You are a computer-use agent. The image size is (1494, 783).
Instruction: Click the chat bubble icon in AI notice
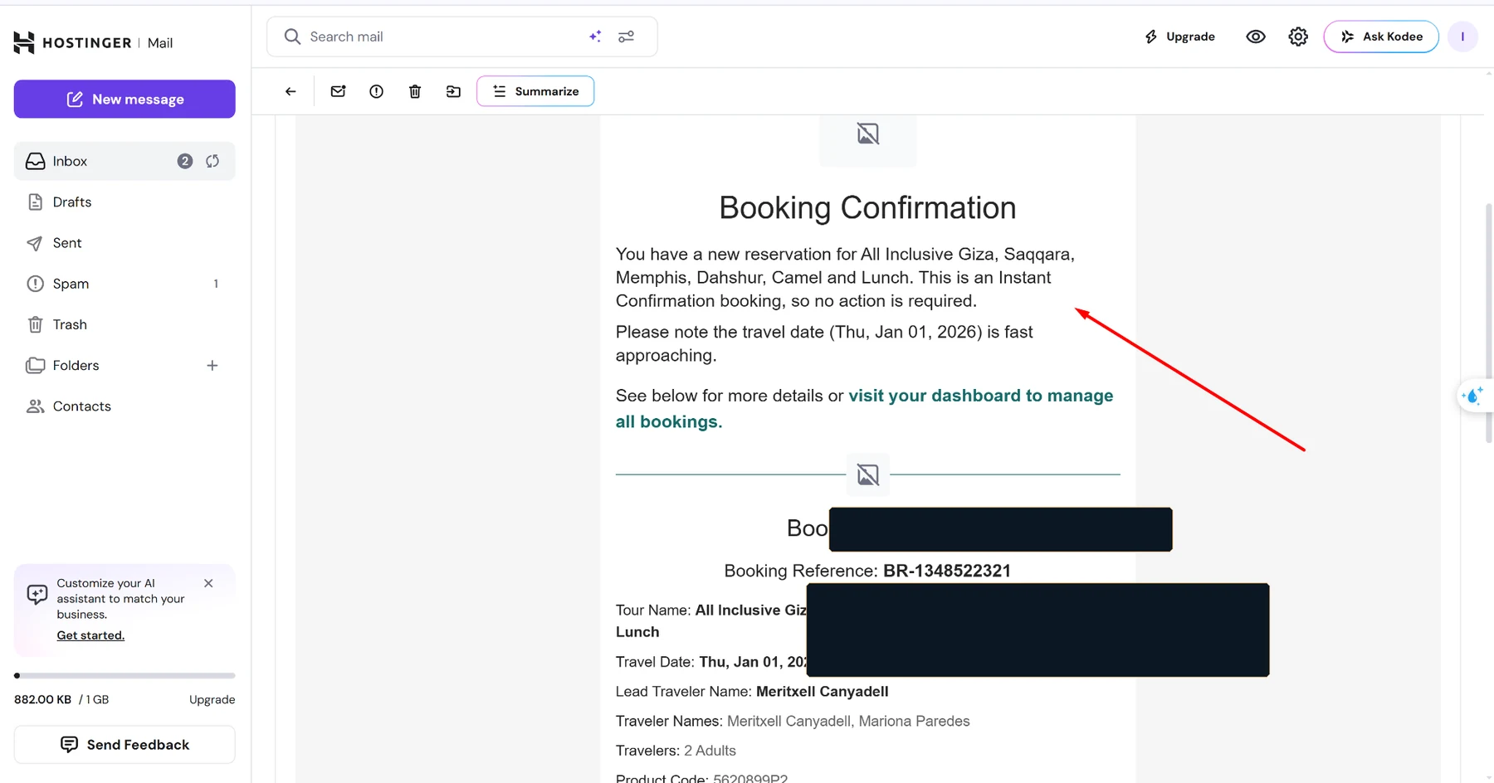tap(37, 595)
